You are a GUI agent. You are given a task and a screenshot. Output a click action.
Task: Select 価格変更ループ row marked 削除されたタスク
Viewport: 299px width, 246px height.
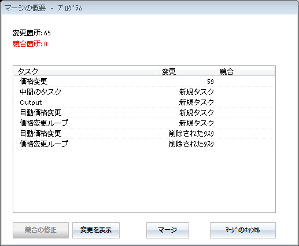click(x=144, y=144)
